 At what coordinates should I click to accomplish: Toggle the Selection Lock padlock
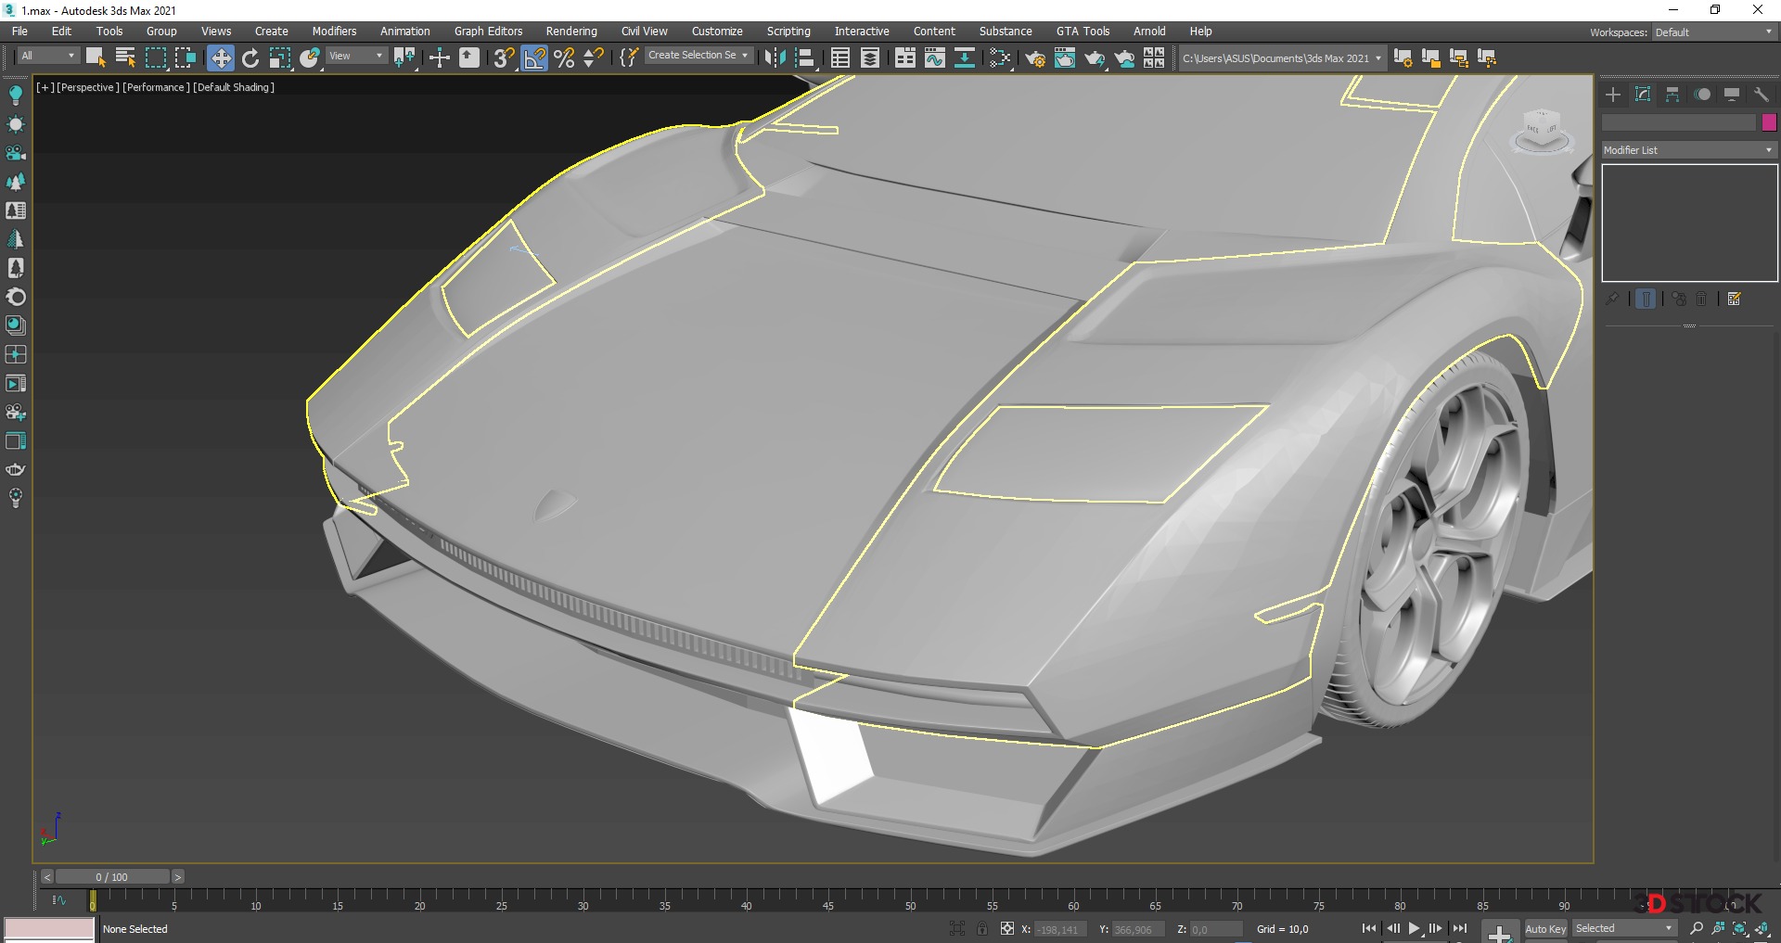[x=981, y=928]
